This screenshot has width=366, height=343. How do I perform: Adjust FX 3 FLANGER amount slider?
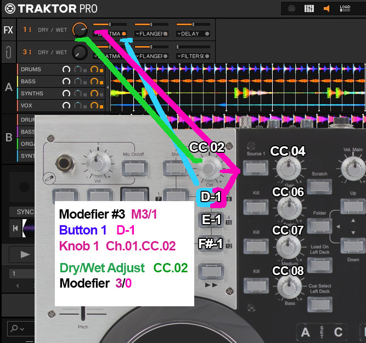151,47
